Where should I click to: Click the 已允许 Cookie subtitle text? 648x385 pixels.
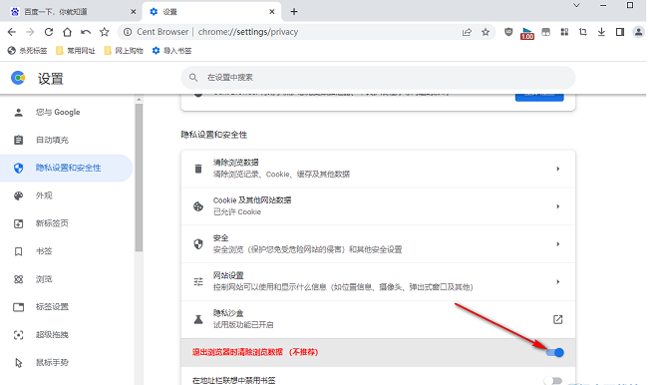237,211
